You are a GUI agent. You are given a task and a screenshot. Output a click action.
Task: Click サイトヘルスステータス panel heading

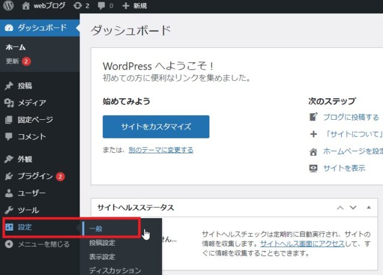pos(136,208)
